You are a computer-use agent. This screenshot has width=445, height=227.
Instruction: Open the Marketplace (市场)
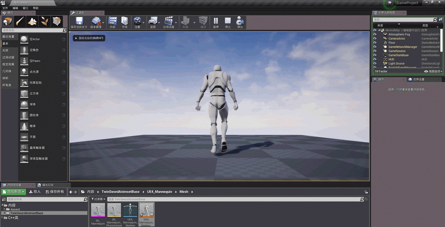[125, 23]
